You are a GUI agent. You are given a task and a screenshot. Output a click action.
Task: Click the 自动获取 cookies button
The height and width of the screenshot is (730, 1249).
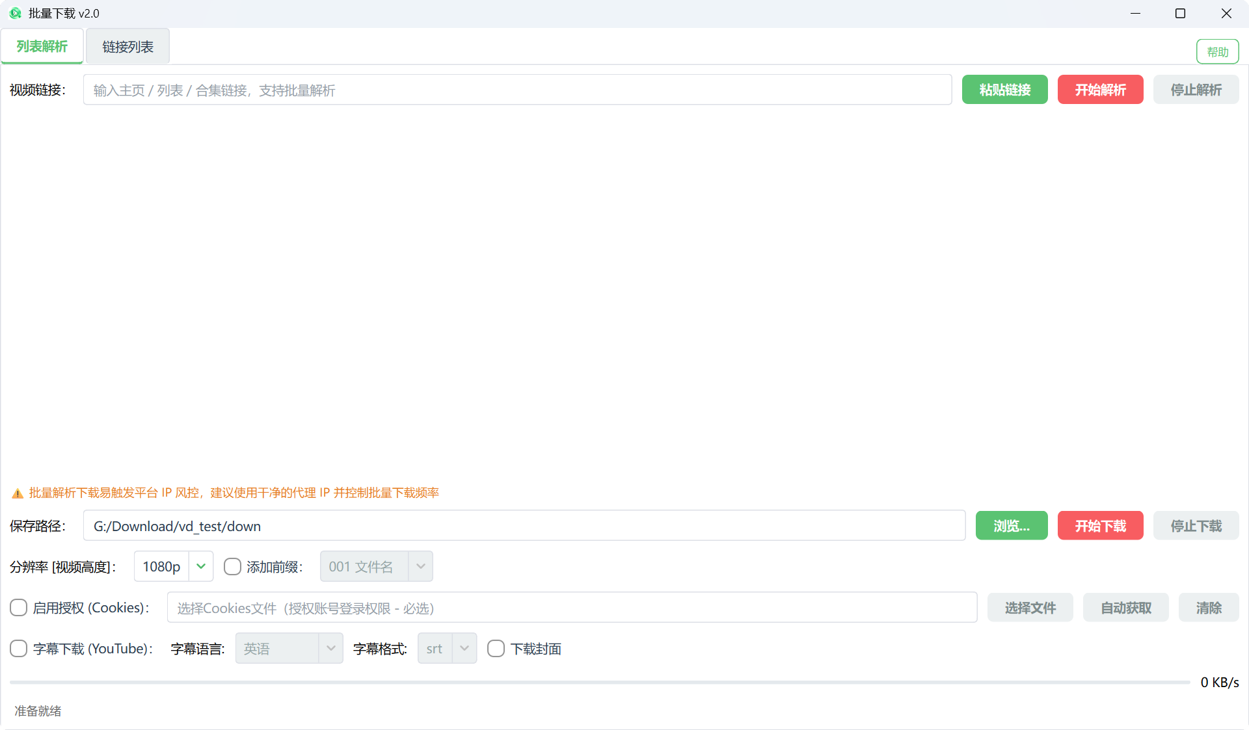[x=1125, y=608]
